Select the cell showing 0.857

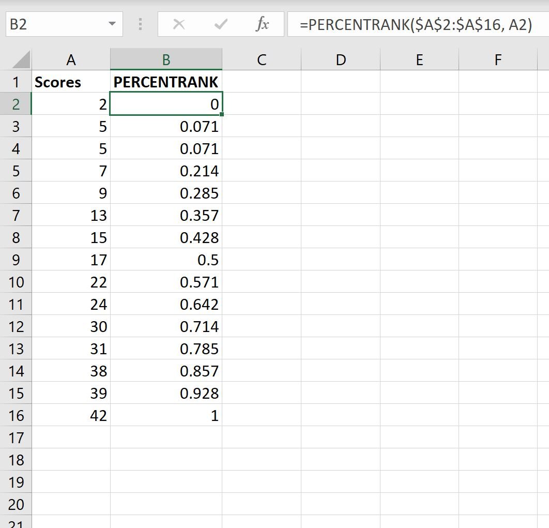click(x=166, y=371)
